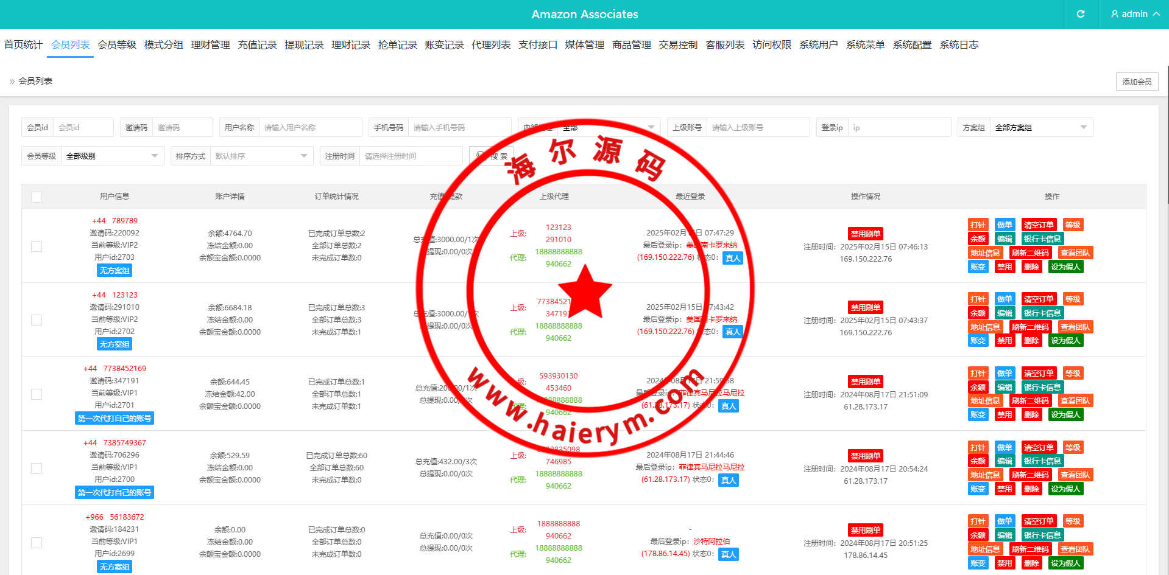
Task: Click the 手机号码 input field
Action: click(x=459, y=128)
